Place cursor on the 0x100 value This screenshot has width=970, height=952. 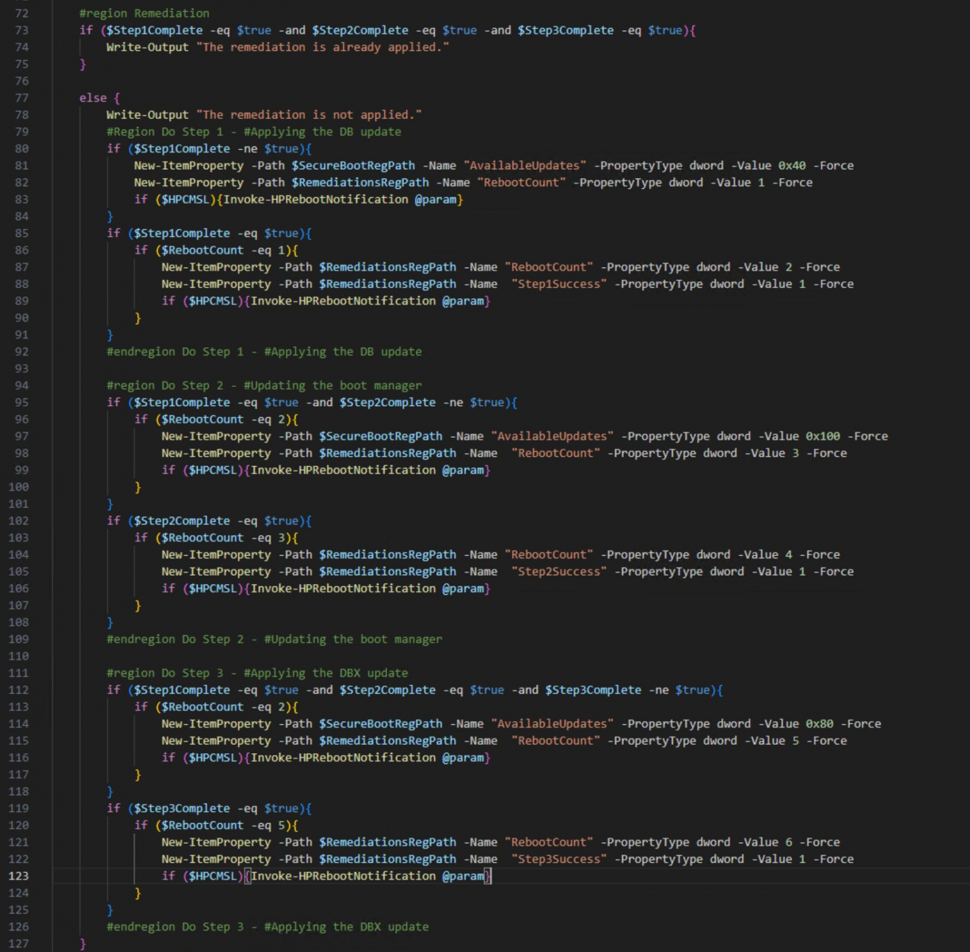pos(822,436)
